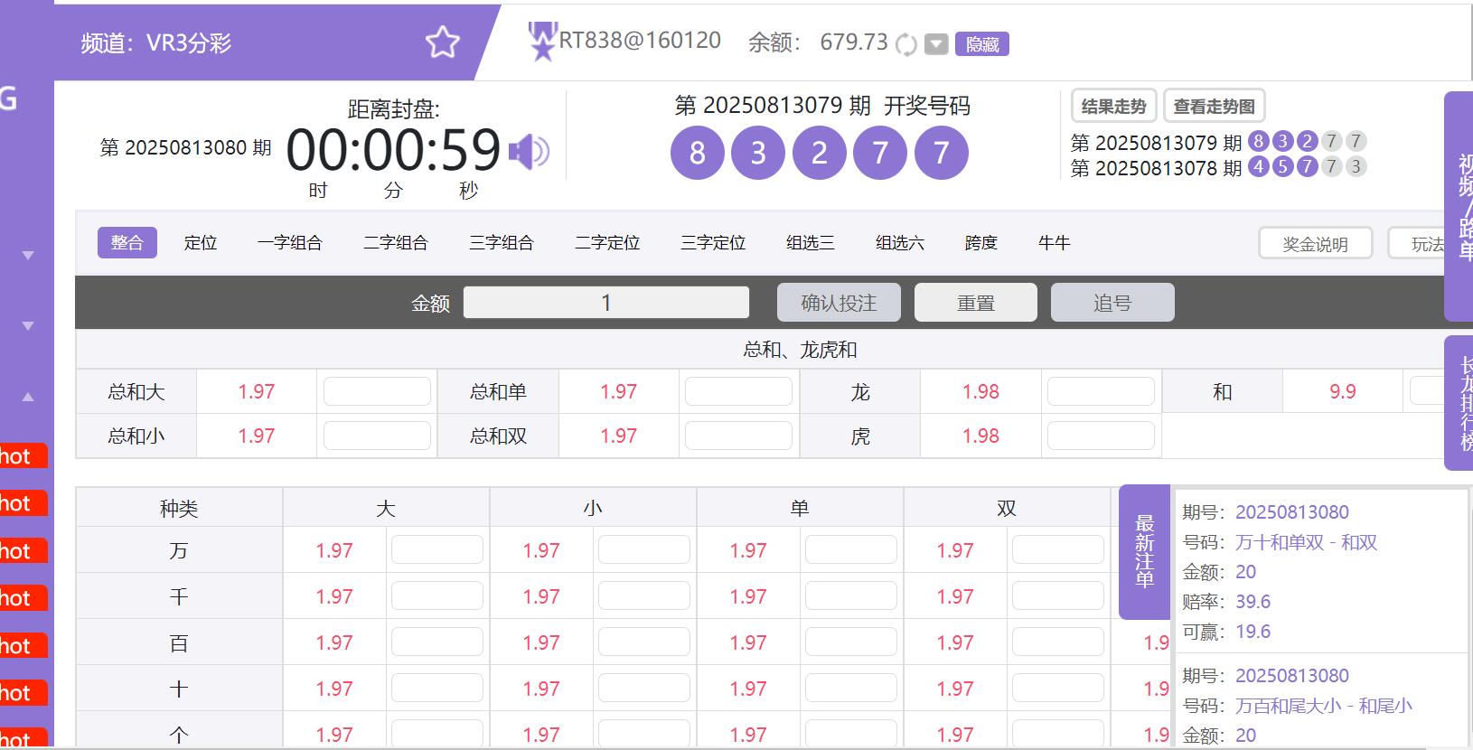Mute the countdown sound speaker icon
Image resolution: width=1473 pixels, height=750 pixels.
click(529, 152)
